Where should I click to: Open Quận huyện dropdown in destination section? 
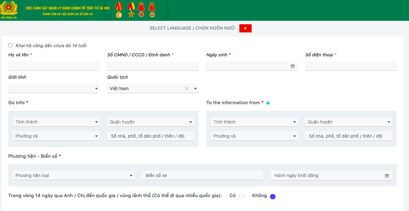(x=348, y=122)
